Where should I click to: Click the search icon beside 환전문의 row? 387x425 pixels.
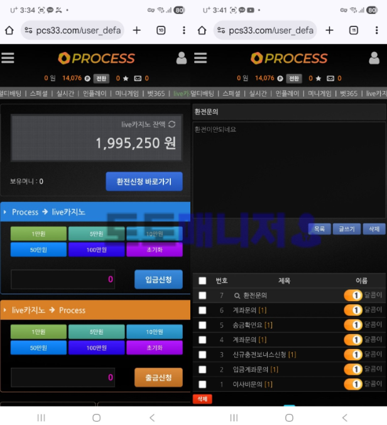pyautogui.click(x=237, y=295)
